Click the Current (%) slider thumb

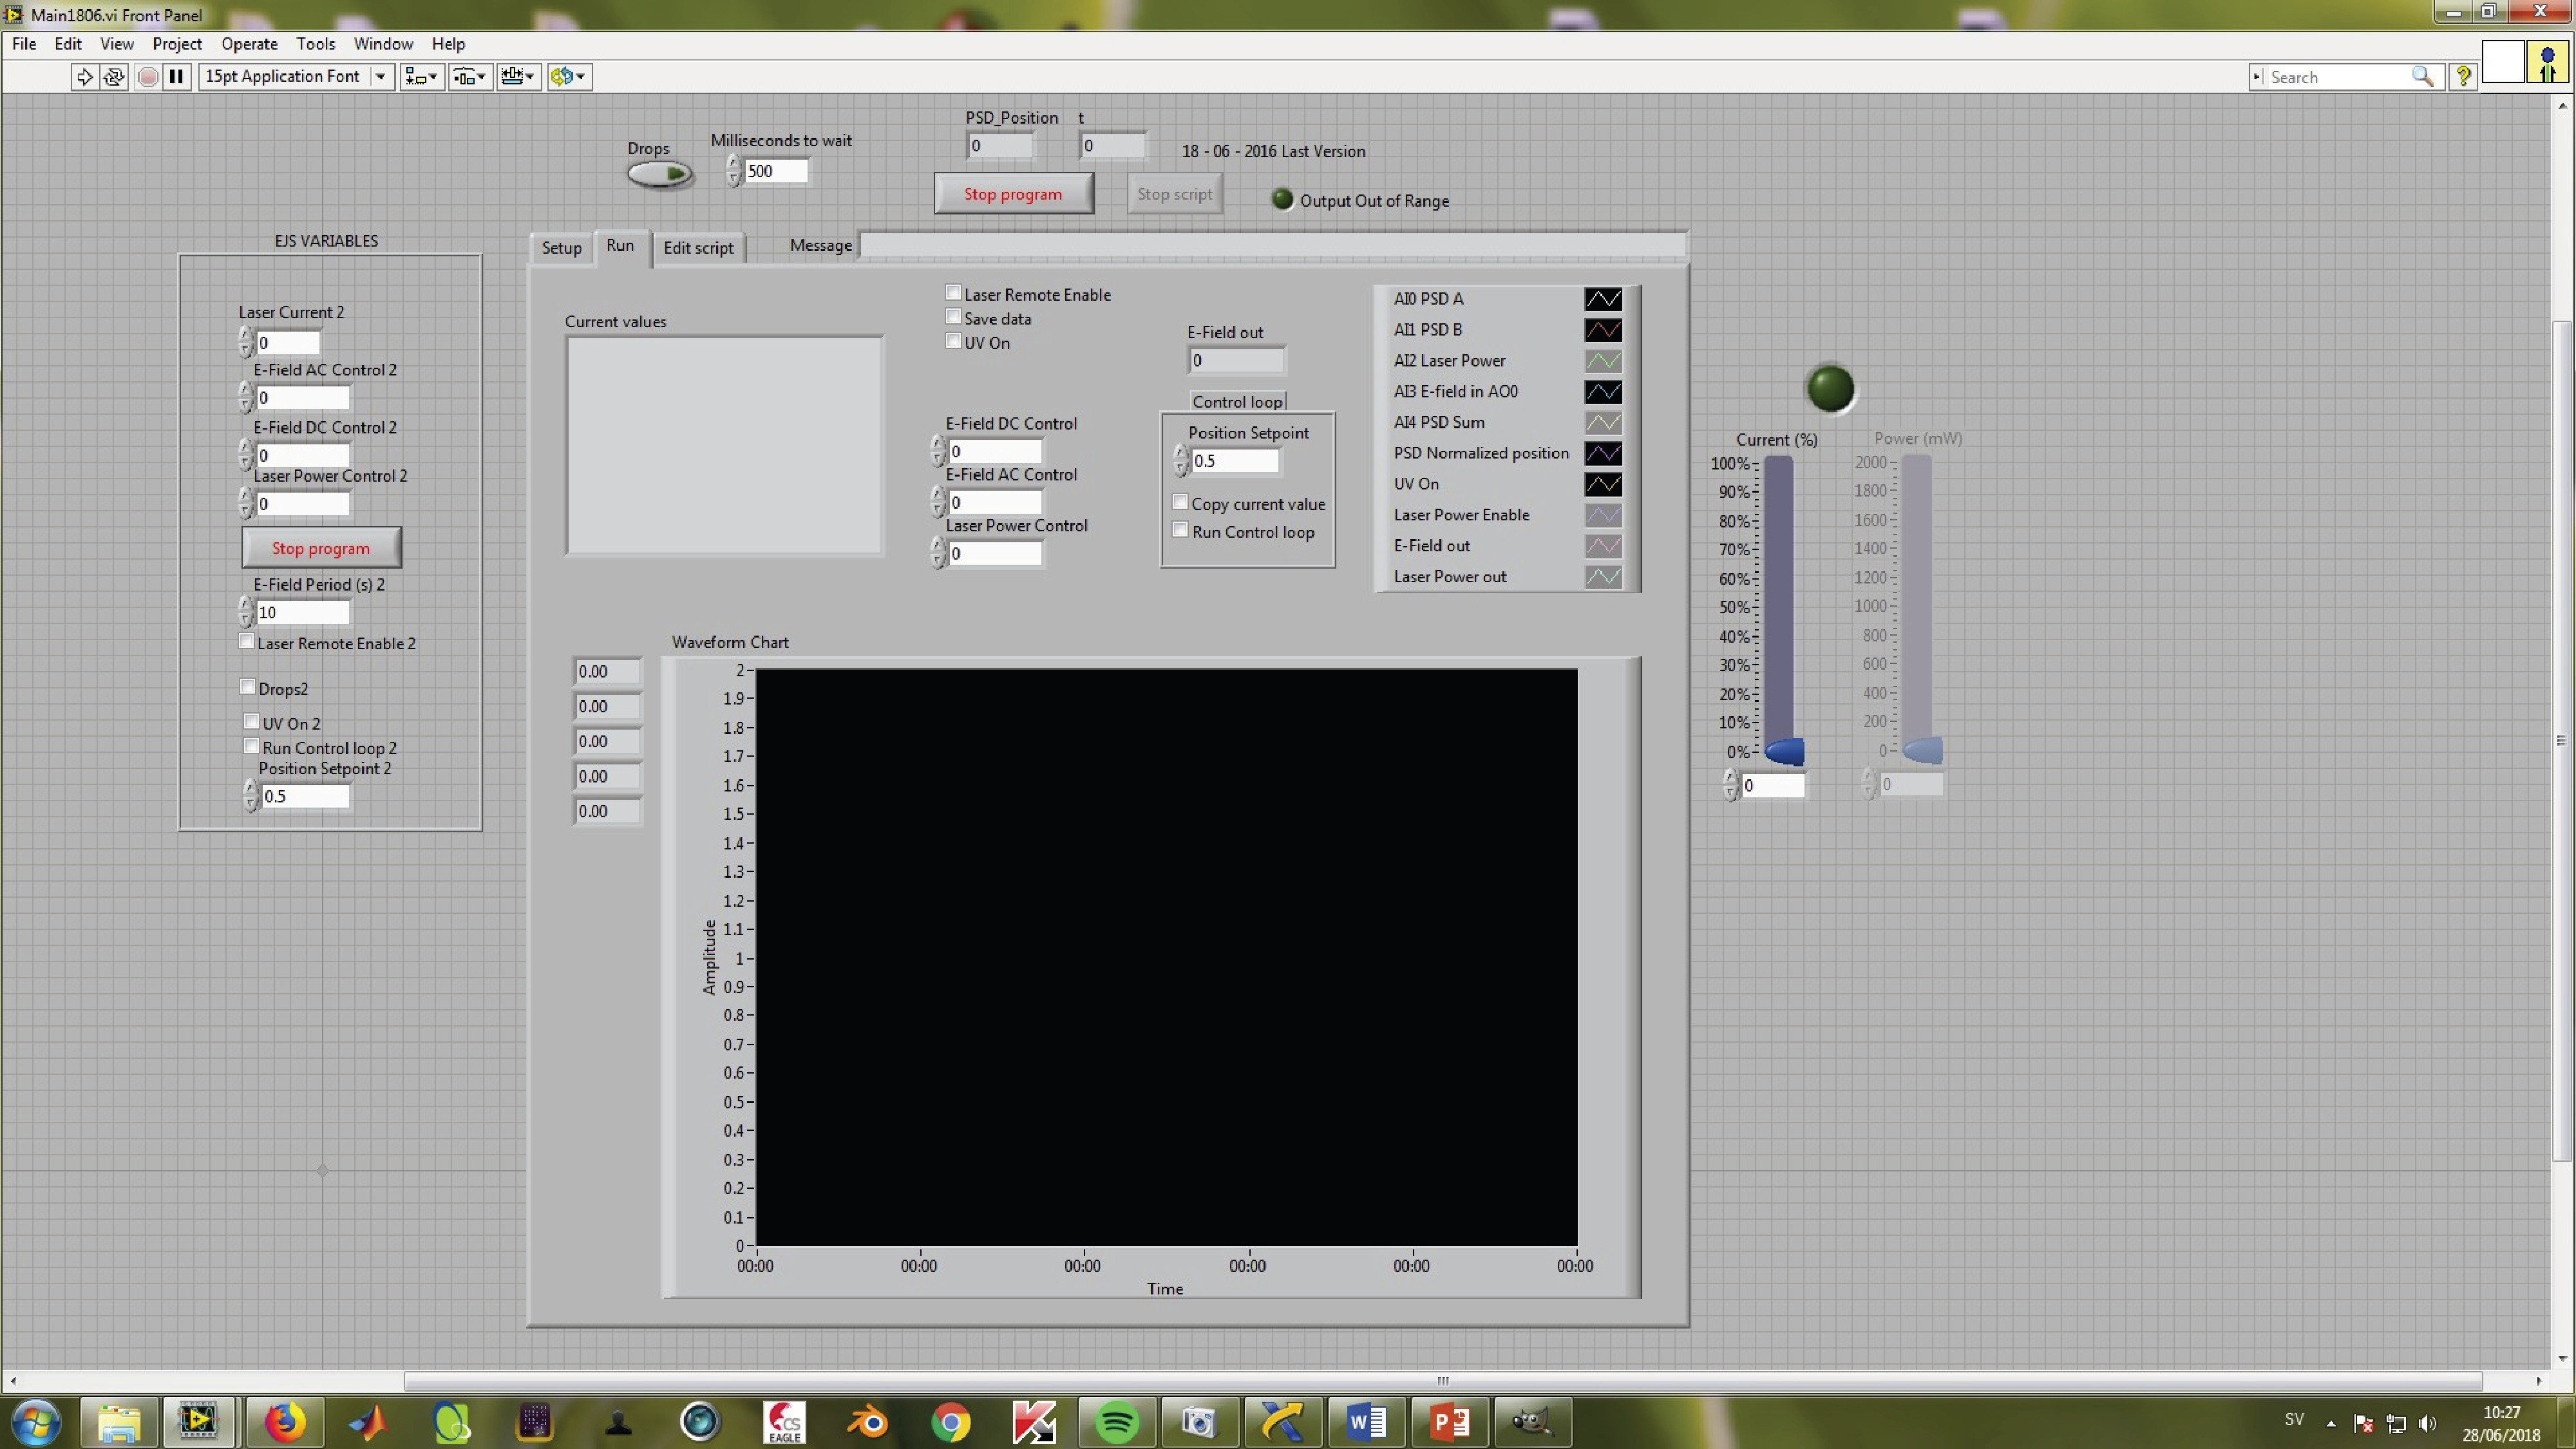tap(1784, 751)
